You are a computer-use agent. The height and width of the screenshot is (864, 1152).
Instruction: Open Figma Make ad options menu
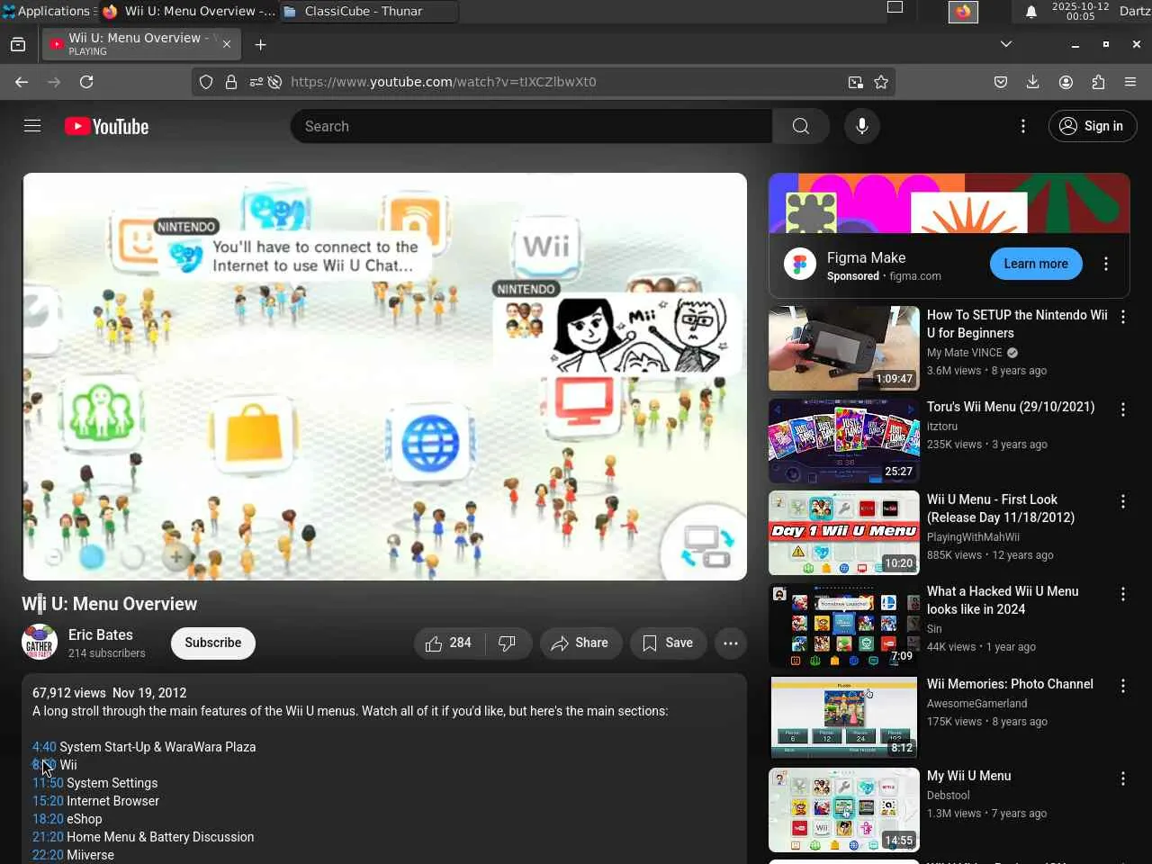pos(1106,264)
